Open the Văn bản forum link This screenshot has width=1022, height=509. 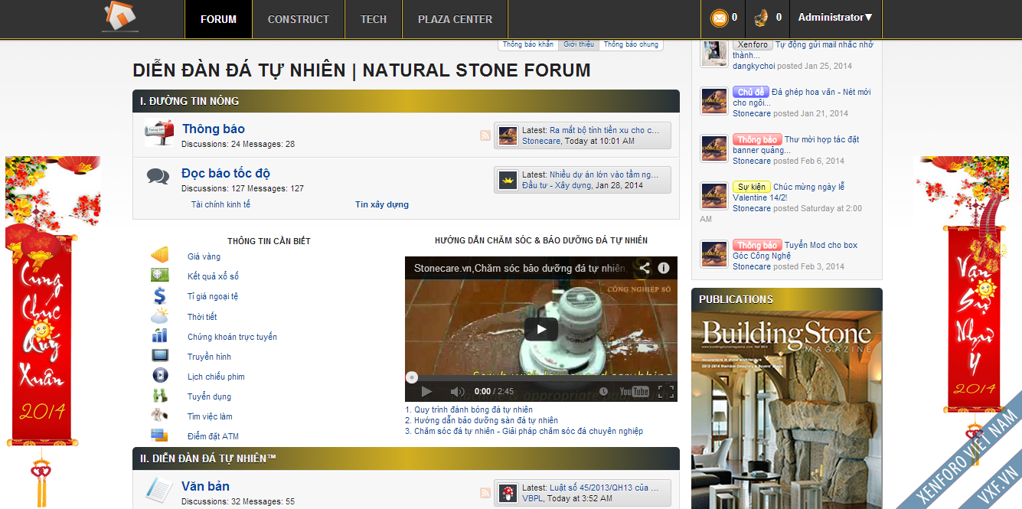click(x=205, y=486)
